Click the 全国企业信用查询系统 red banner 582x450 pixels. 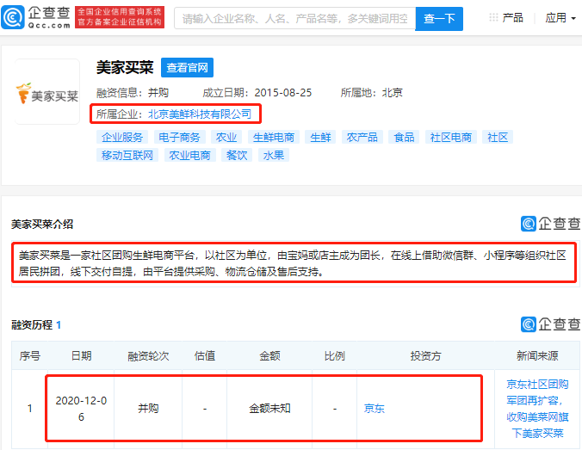(x=120, y=17)
